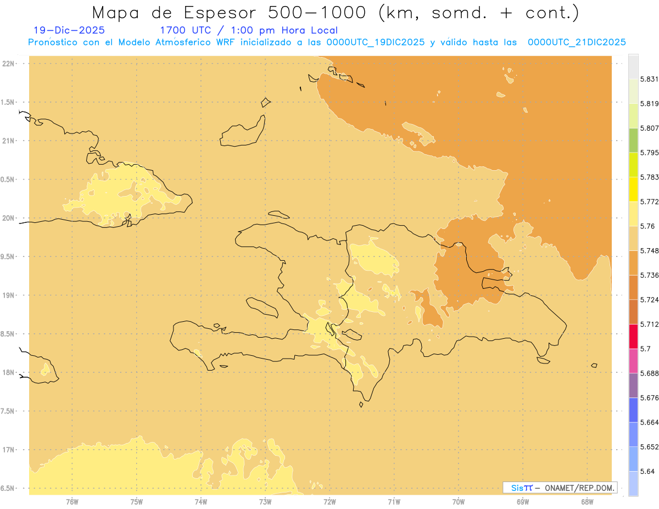This screenshot has height=509, width=659.
Task: Click the longitude label 69W
Action: click(523, 501)
